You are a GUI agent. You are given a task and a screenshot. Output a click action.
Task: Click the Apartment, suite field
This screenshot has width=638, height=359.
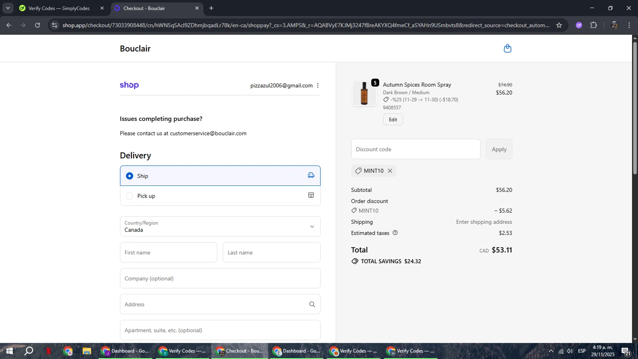220,330
